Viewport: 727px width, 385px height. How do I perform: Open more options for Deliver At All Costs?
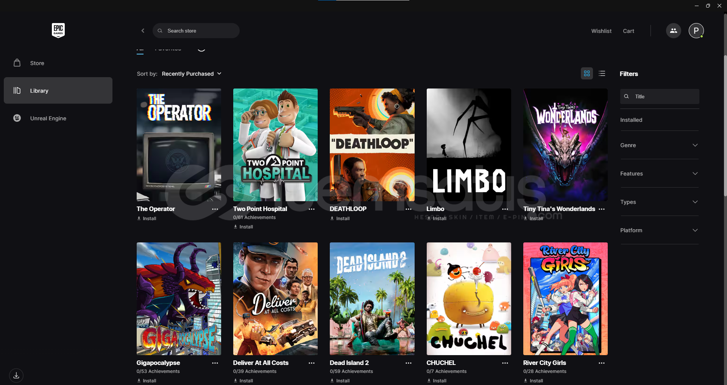click(312, 363)
